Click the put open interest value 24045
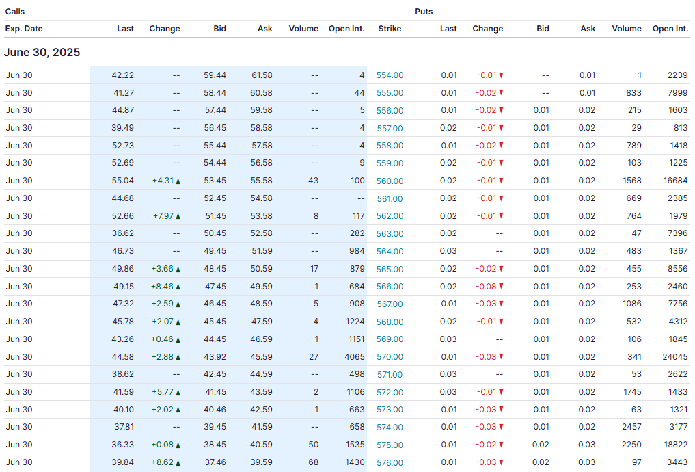The image size is (695, 472). click(675, 356)
